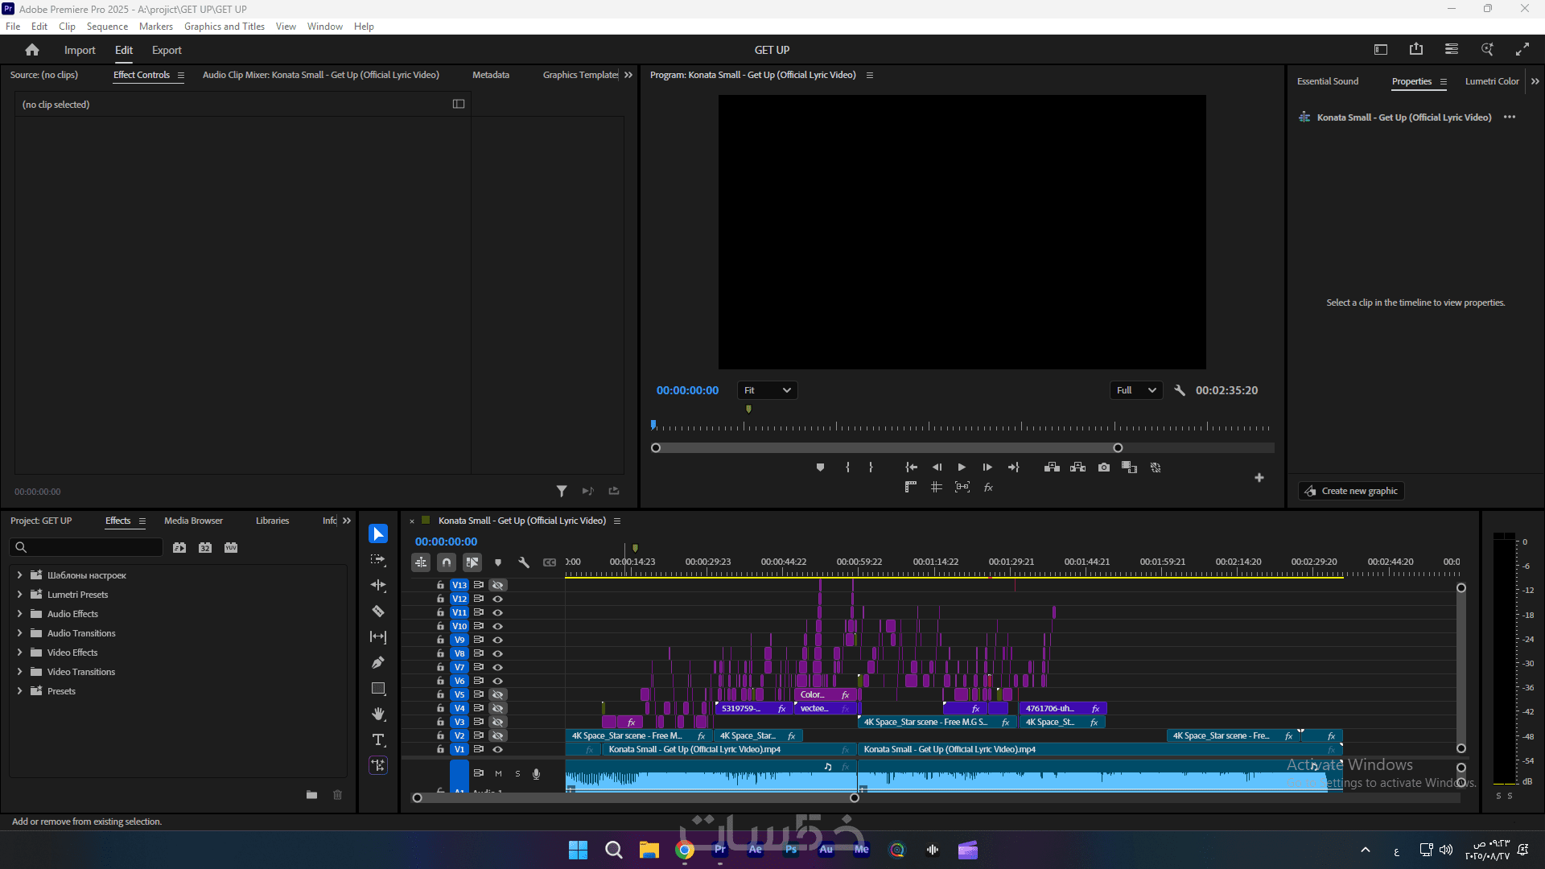Image resolution: width=1545 pixels, height=869 pixels.
Task: Open the Sequence menu
Action: click(x=107, y=27)
